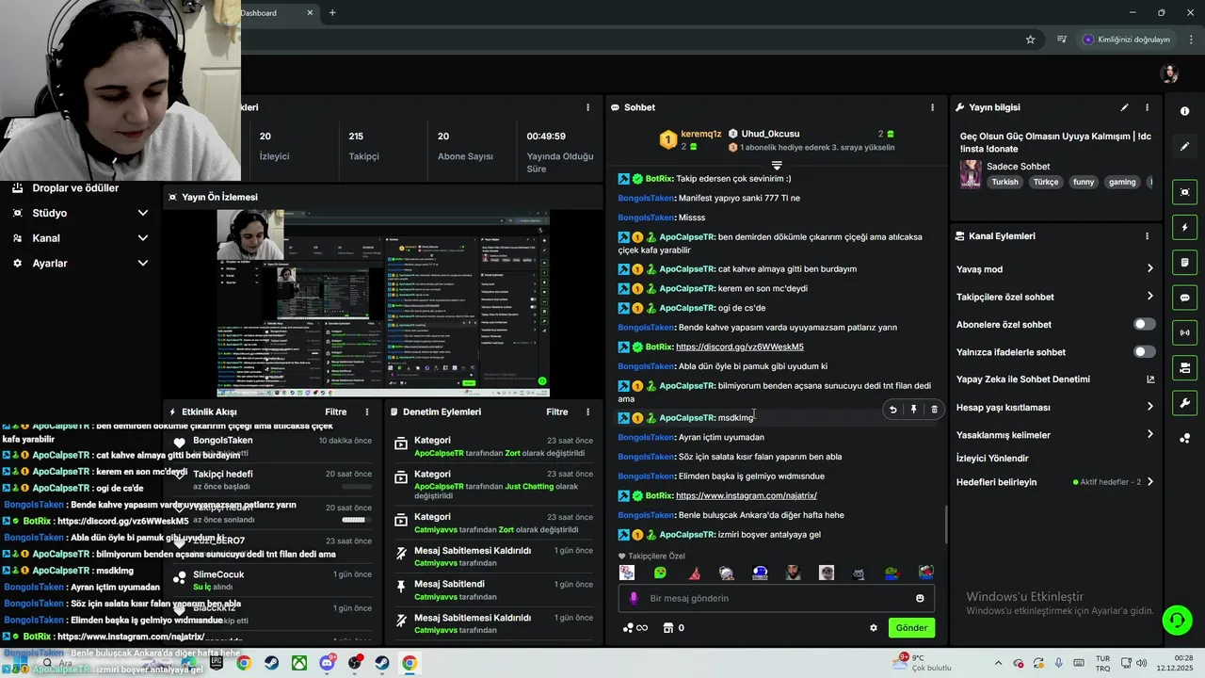Screen dimensions: 1205x678
Task: Click the Turkish tag chip
Action: 1004,183
